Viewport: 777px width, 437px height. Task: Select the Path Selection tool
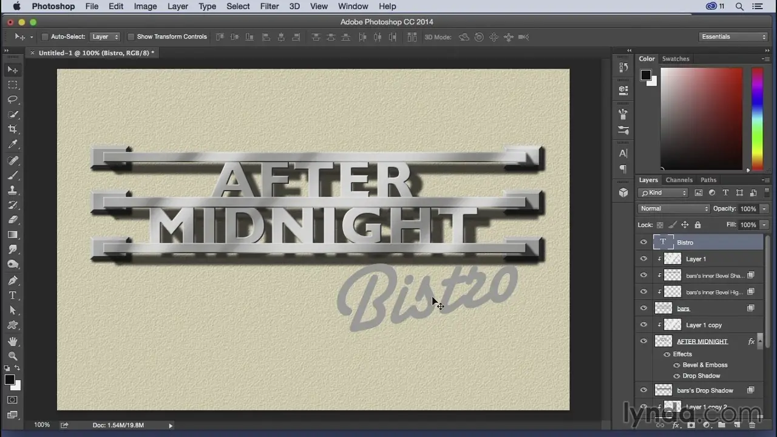[x=13, y=310]
